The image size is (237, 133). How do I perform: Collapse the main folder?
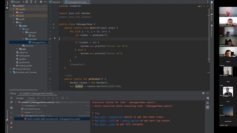point(17,26)
